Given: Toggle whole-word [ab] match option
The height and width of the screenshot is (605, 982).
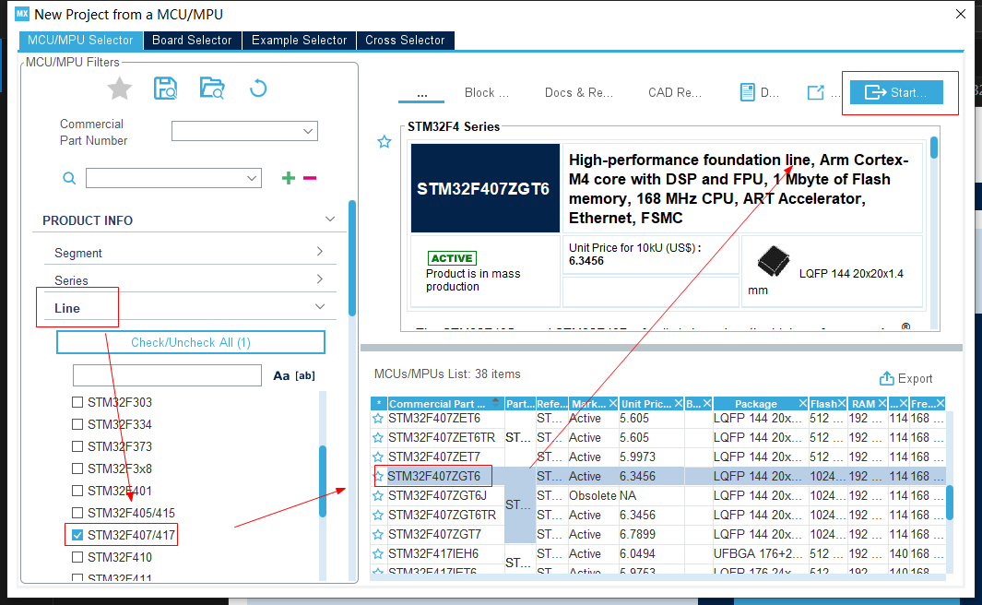Looking at the screenshot, I should click(x=305, y=375).
